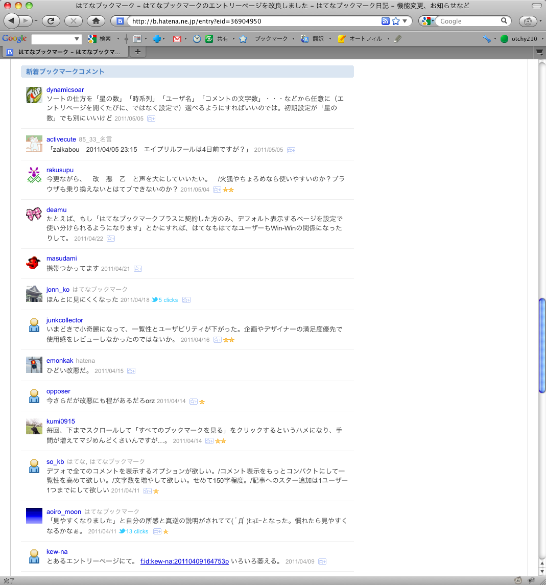Open the history dropdown beside the Forward button

tap(36, 21)
